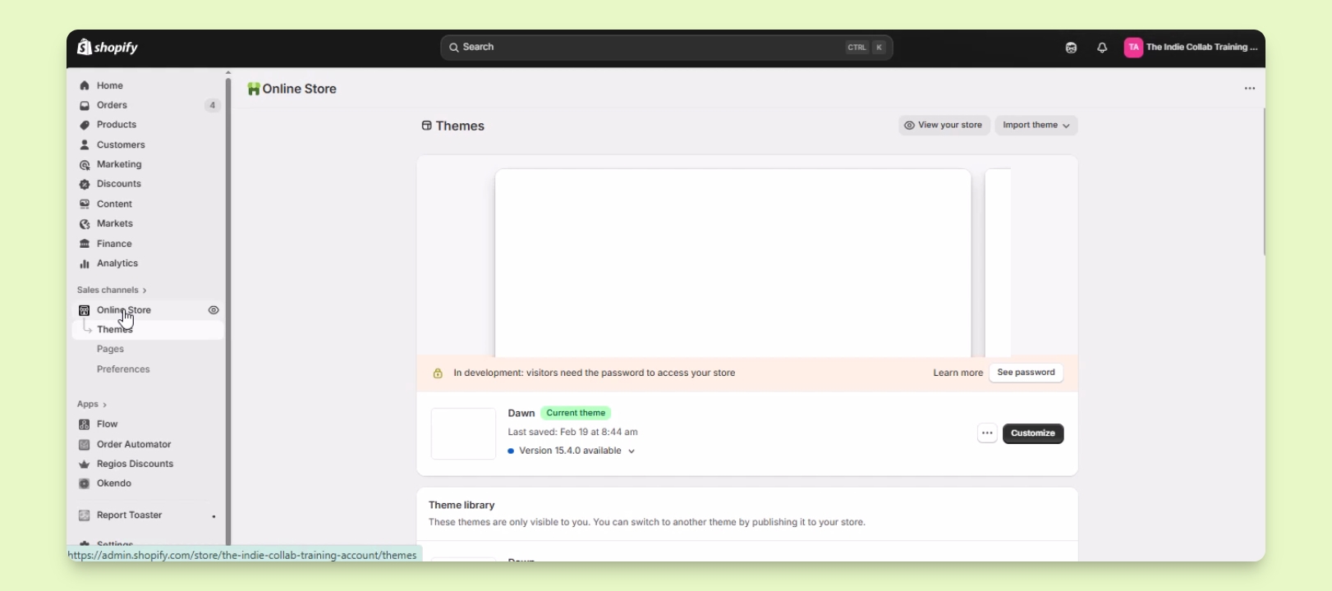Click the Products tag icon
Viewport: 1332px width, 591px height.
pos(85,125)
